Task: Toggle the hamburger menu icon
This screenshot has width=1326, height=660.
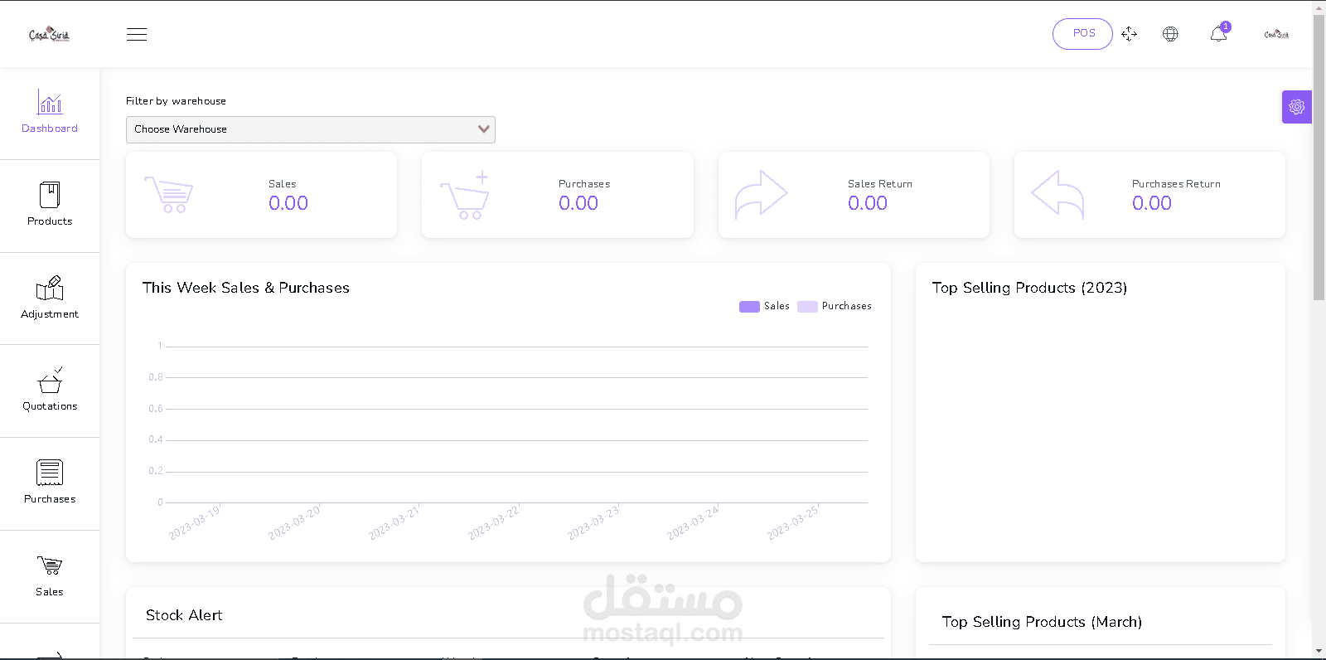Action: pos(137,34)
